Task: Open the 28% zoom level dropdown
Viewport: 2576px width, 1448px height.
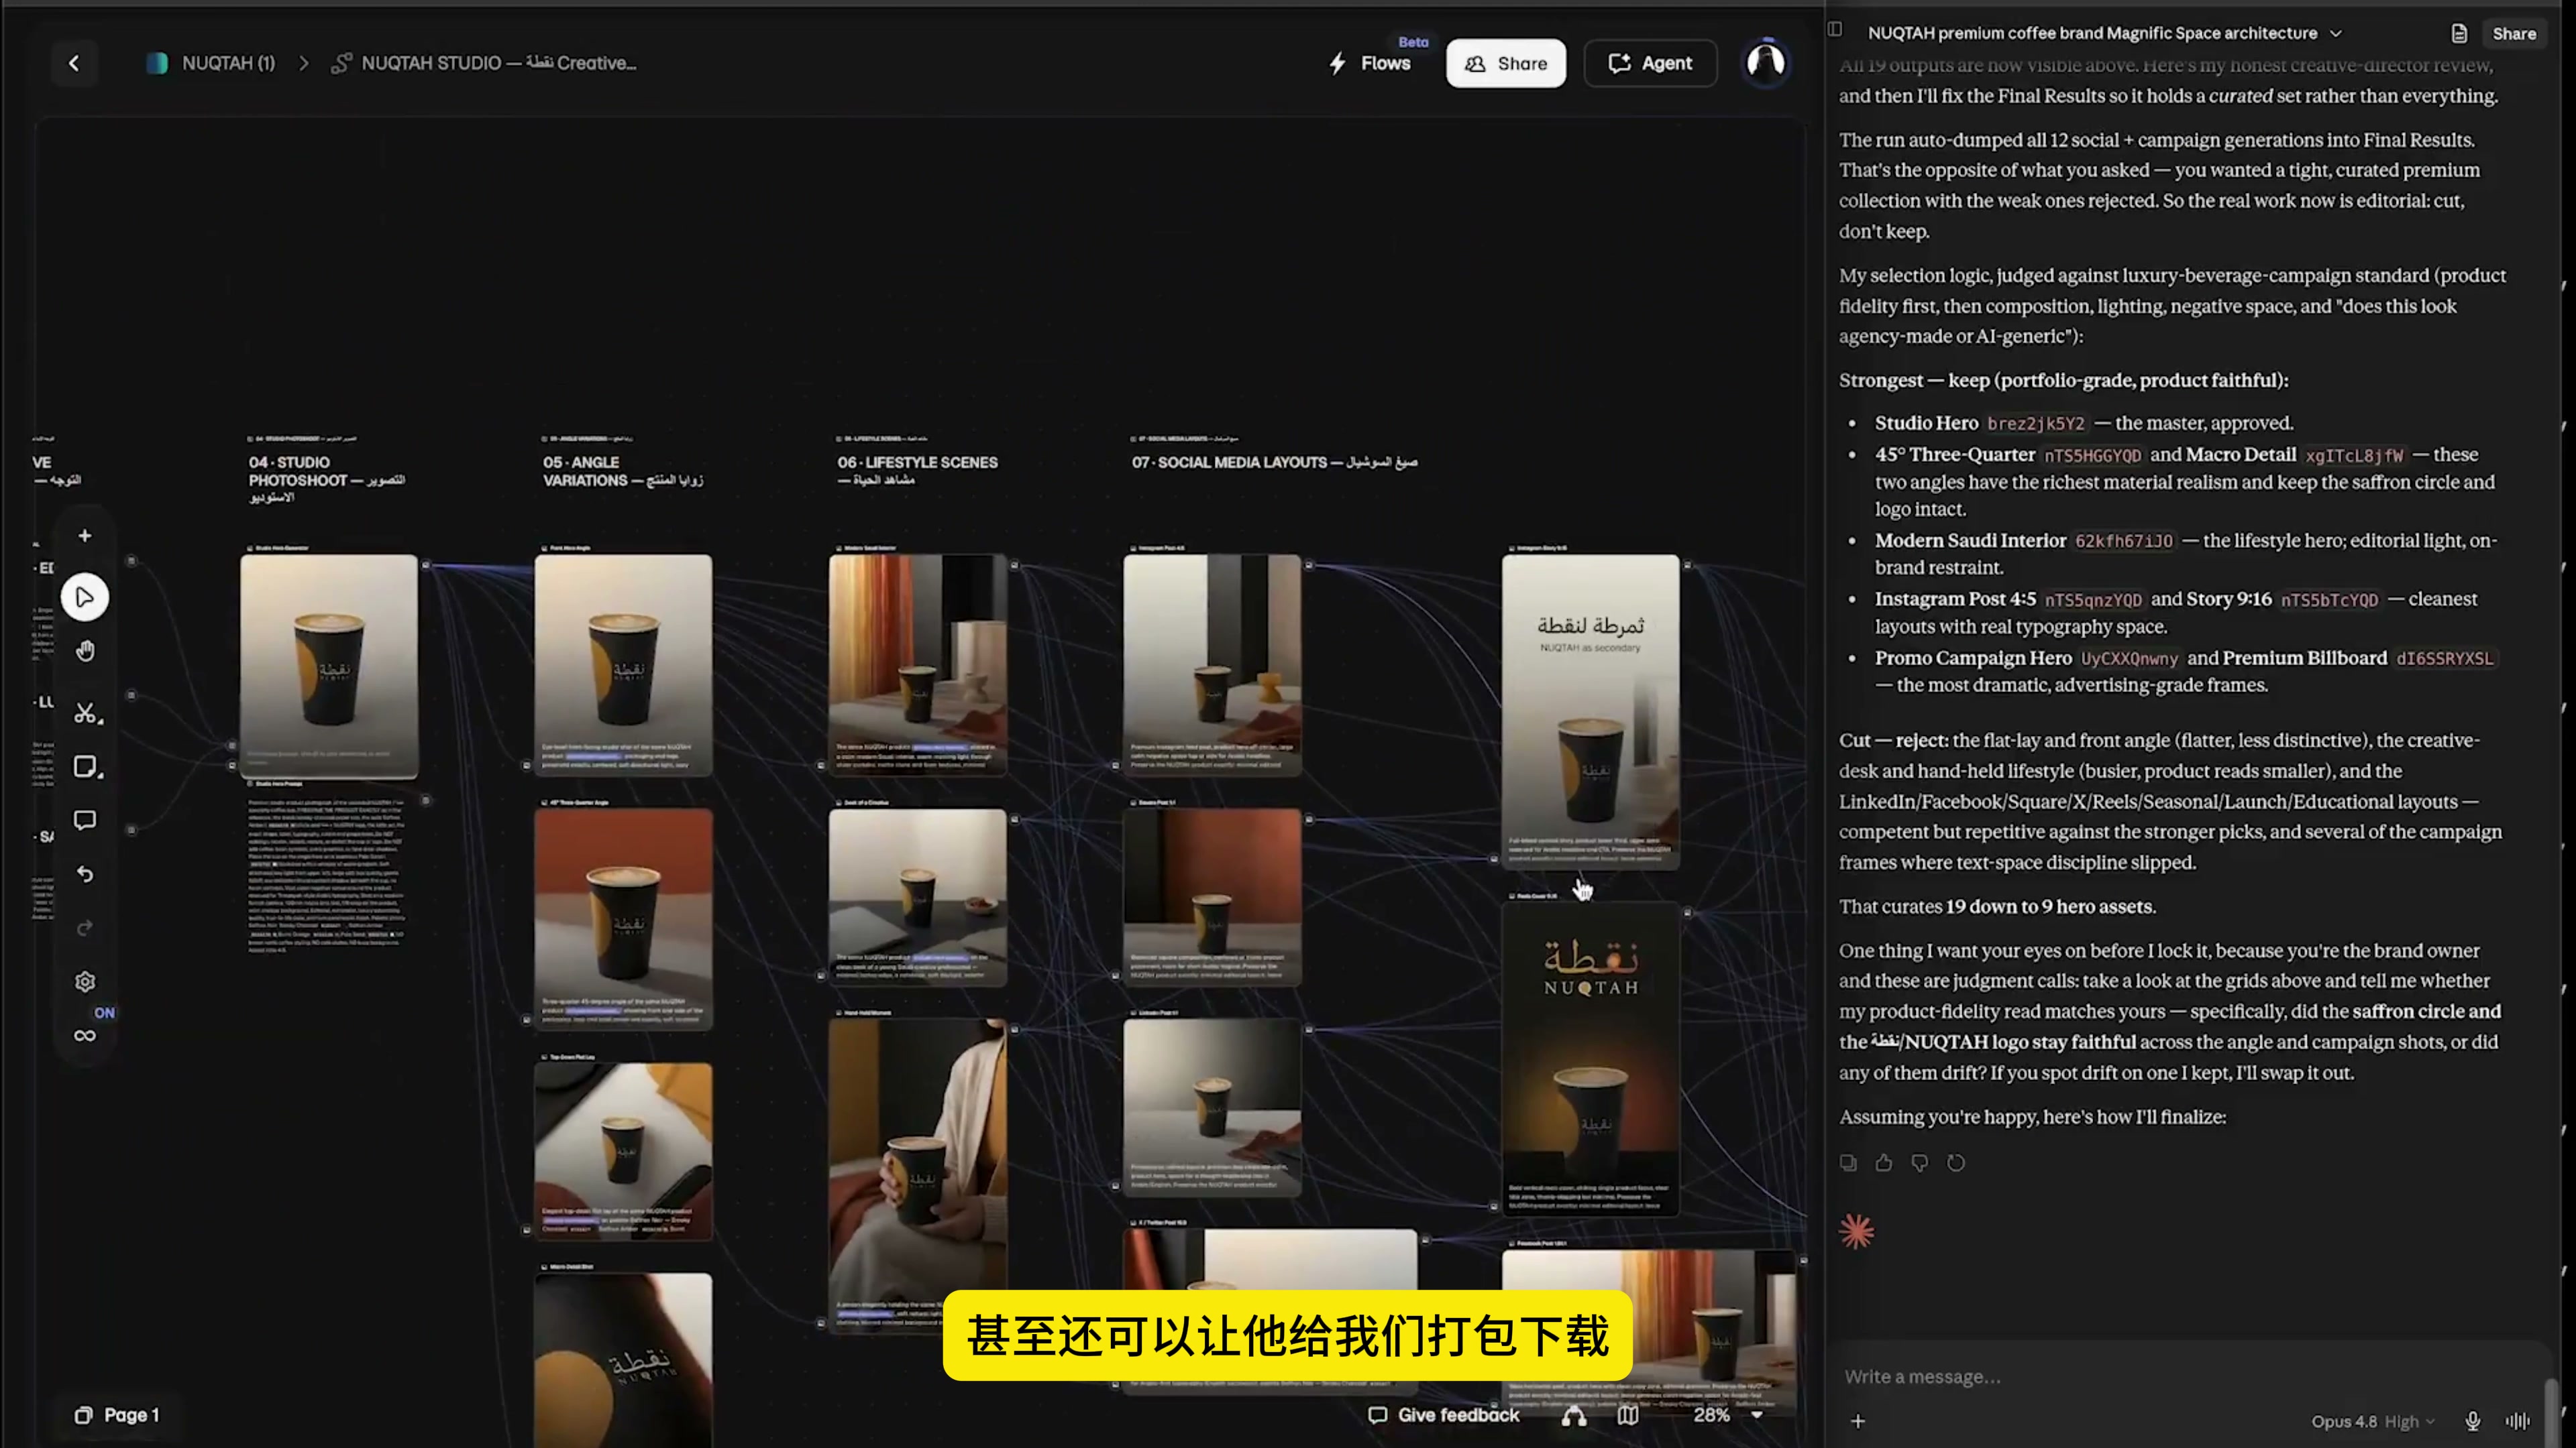Action: [1728, 1415]
